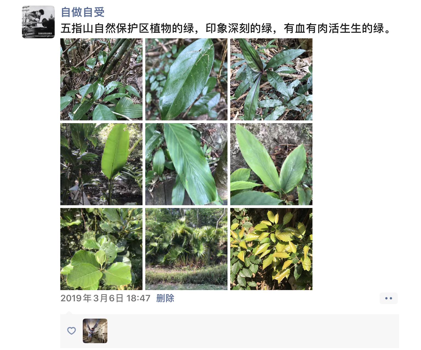Click the heart like icon
The width and height of the screenshot is (421, 350).
[x=72, y=331]
